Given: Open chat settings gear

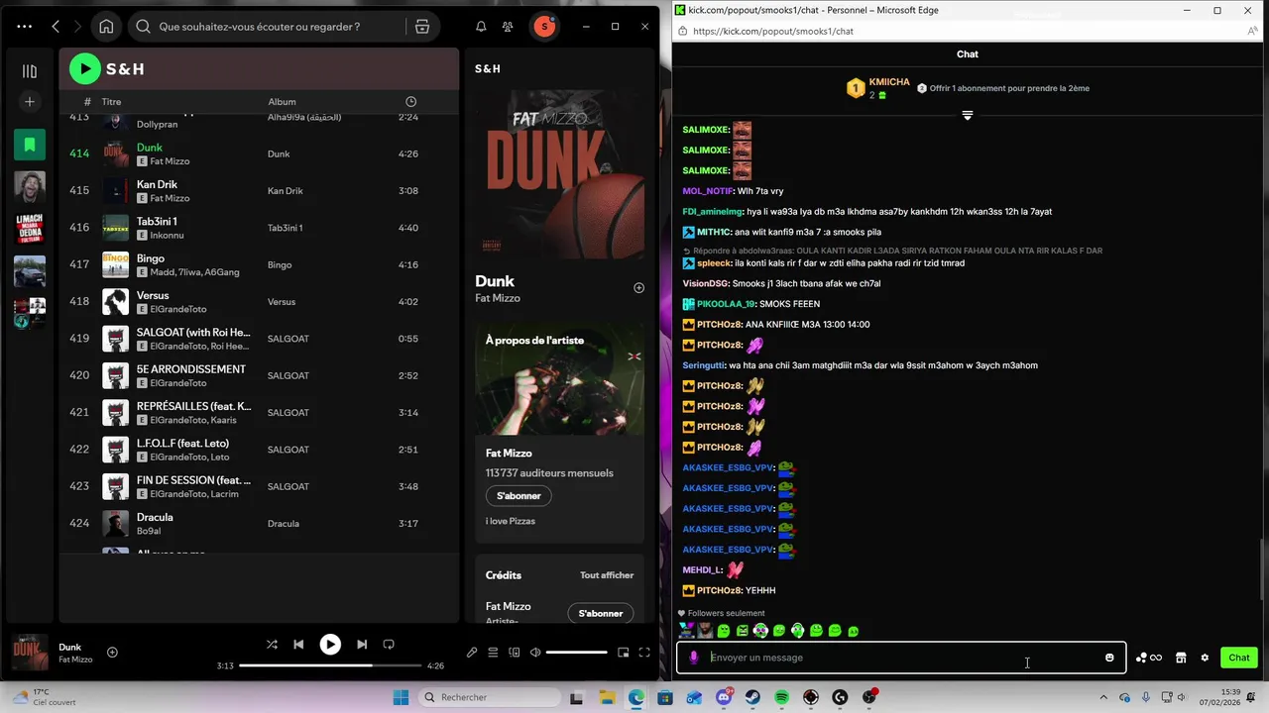Looking at the screenshot, I should 1205,658.
